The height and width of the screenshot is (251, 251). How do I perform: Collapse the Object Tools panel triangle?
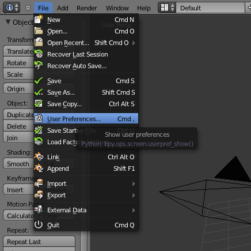point(8,22)
